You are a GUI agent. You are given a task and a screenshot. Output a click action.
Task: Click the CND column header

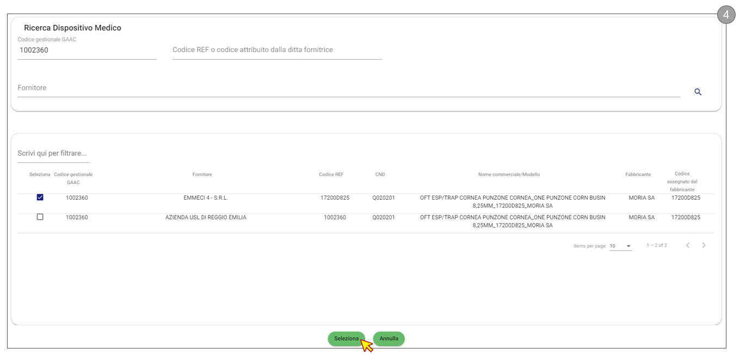click(x=380, y=174)
